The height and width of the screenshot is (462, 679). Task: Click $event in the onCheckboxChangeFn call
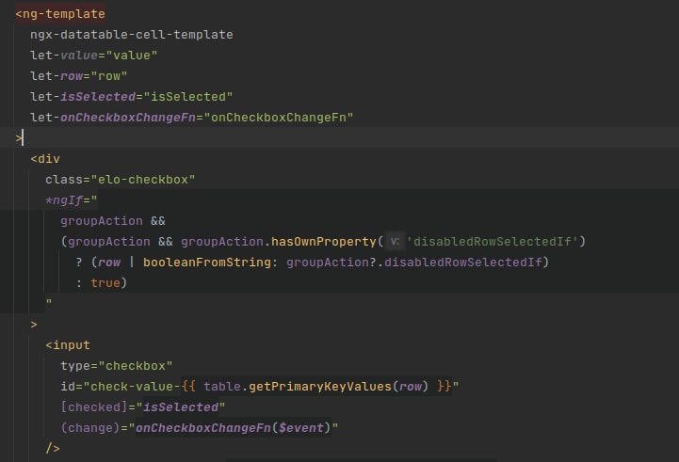pyautogui.click(x=301, y=428)
